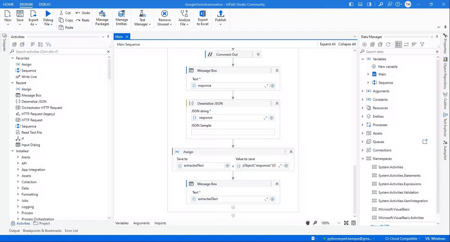Image resolution: width=450 pixels, height=242 pixels.
Task: Open the Imports tab below the designer
Action: click(160, 223)
